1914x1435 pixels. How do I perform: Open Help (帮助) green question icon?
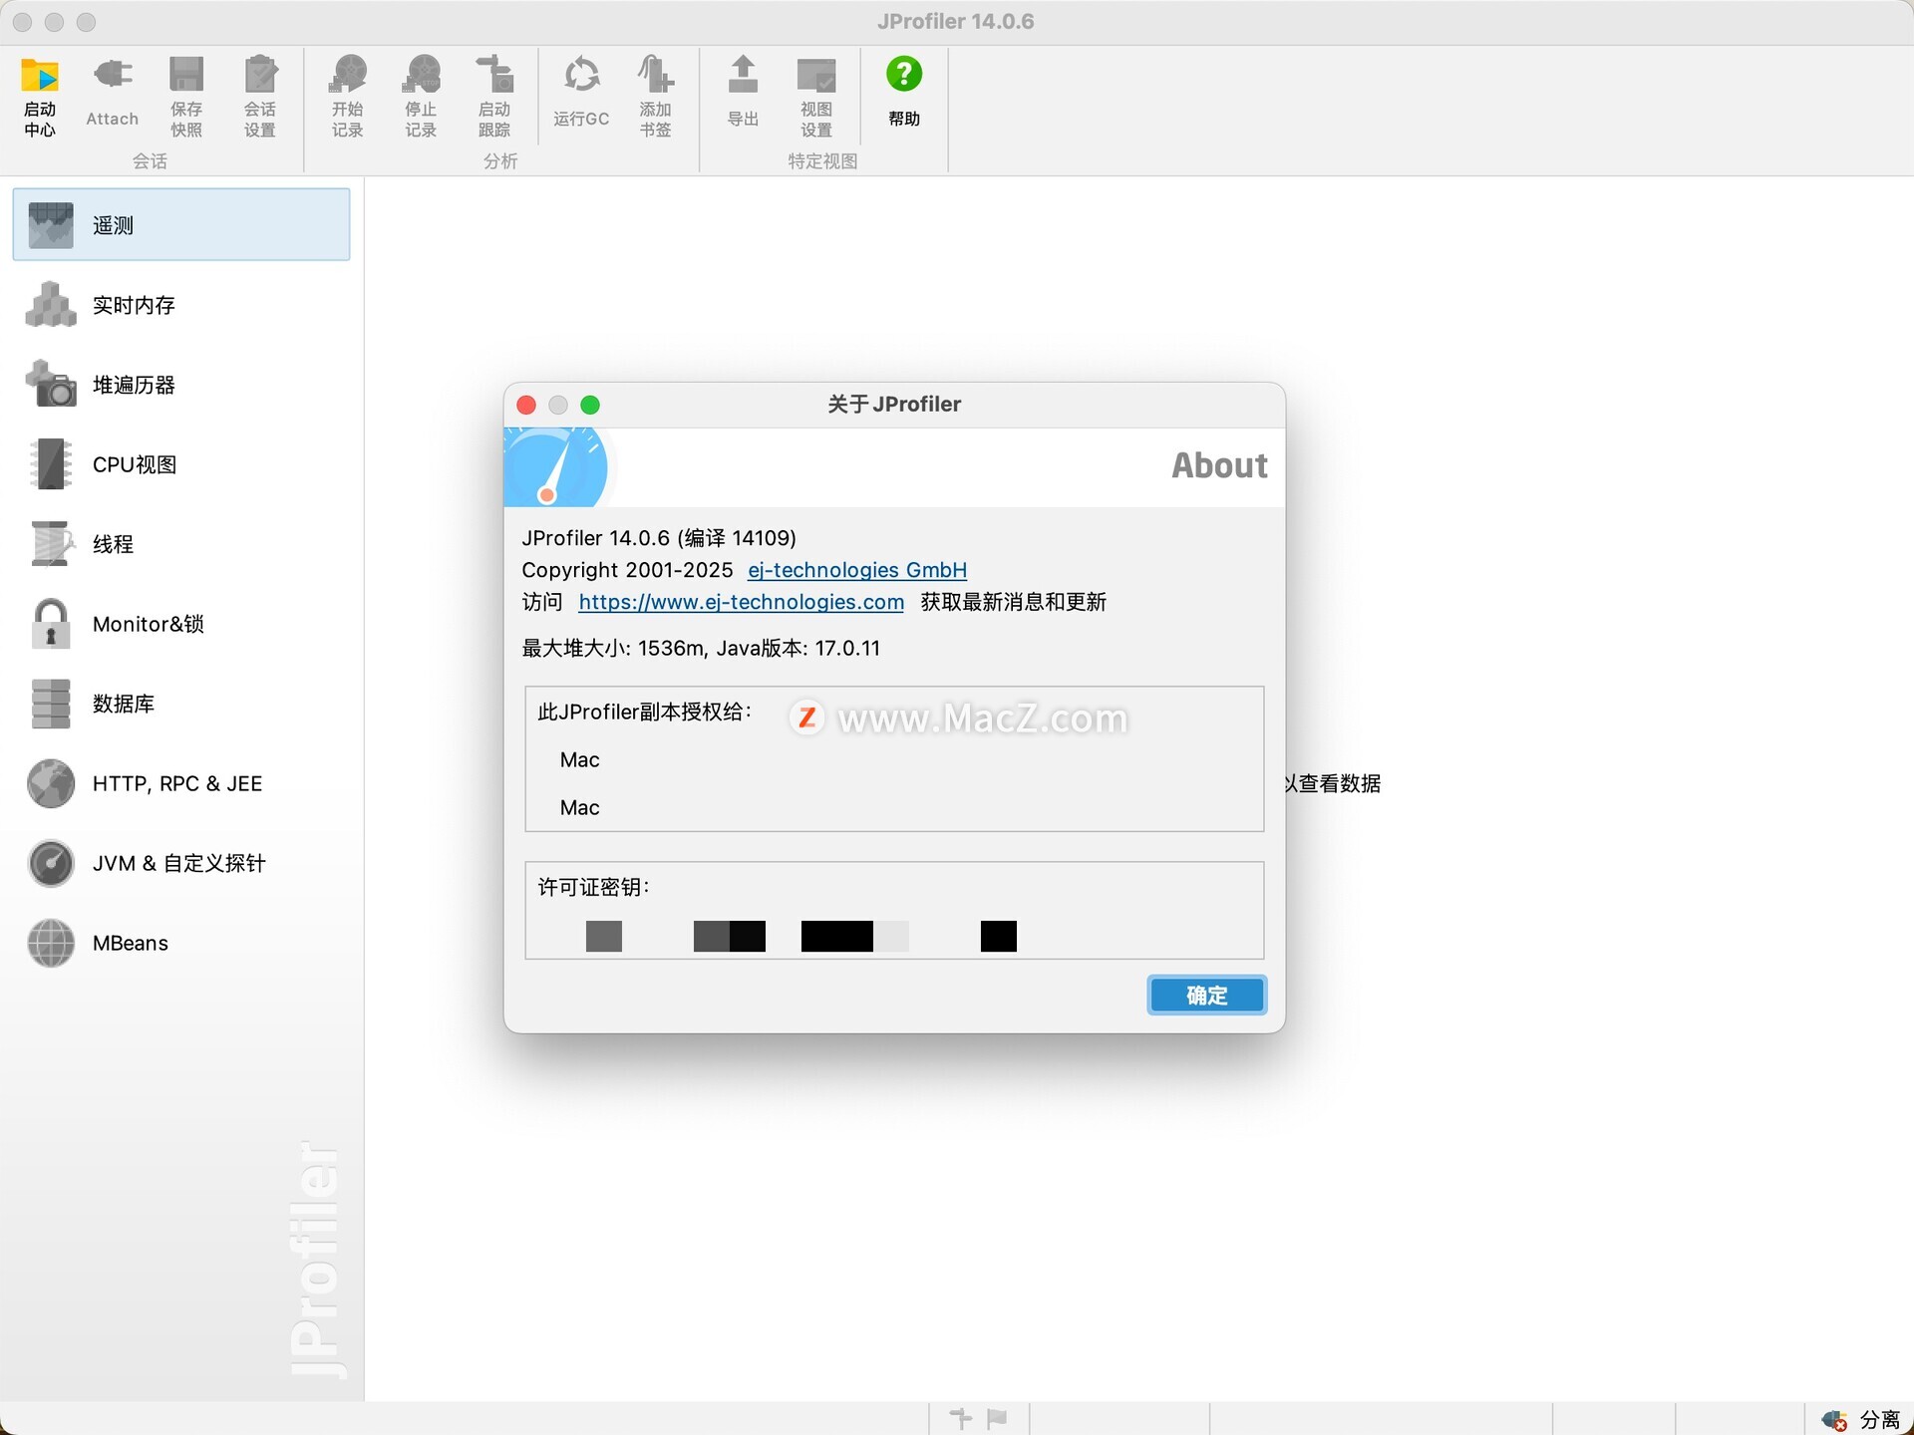pos(904,74)
